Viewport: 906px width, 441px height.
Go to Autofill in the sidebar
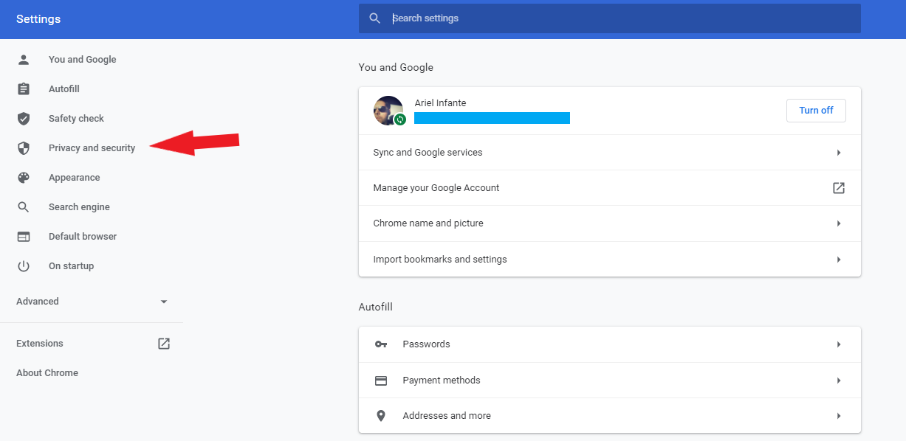(x=64, y=89)
